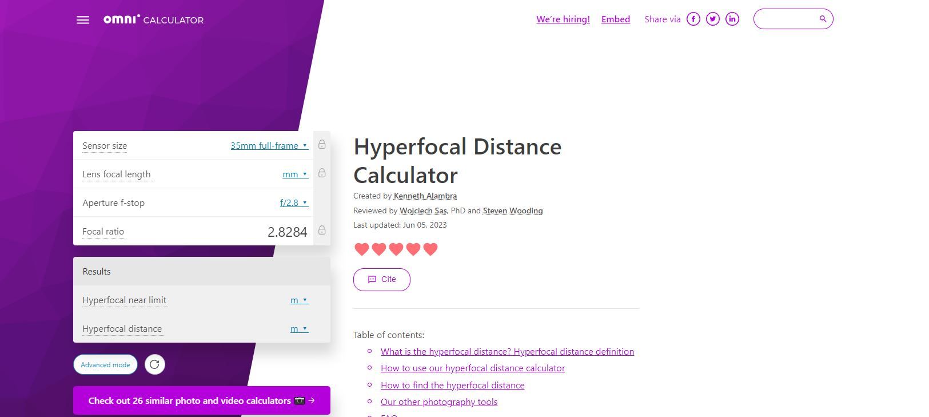The width and height of the screenshot is (929, 417).
Task: Toggle the lock for Lens focal length
Action: (x=322, y=173)
